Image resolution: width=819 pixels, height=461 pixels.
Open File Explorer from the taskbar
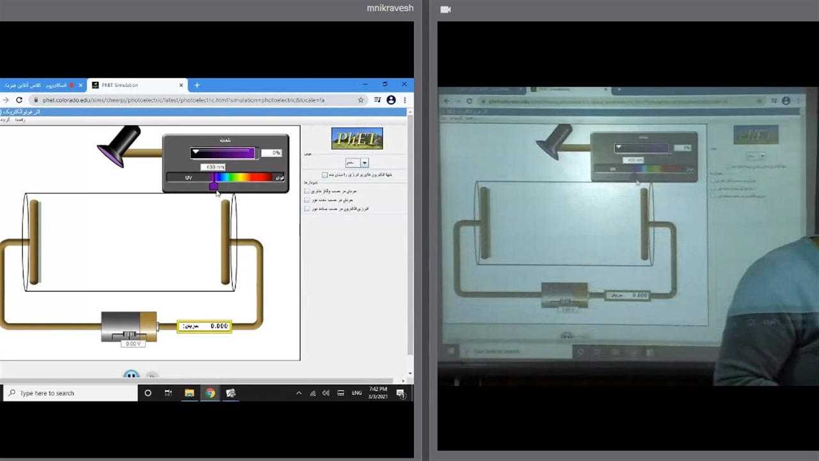point(189,393)
